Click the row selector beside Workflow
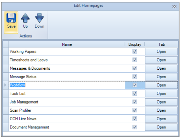Viewport: 181px width, 139px height. 5,85
